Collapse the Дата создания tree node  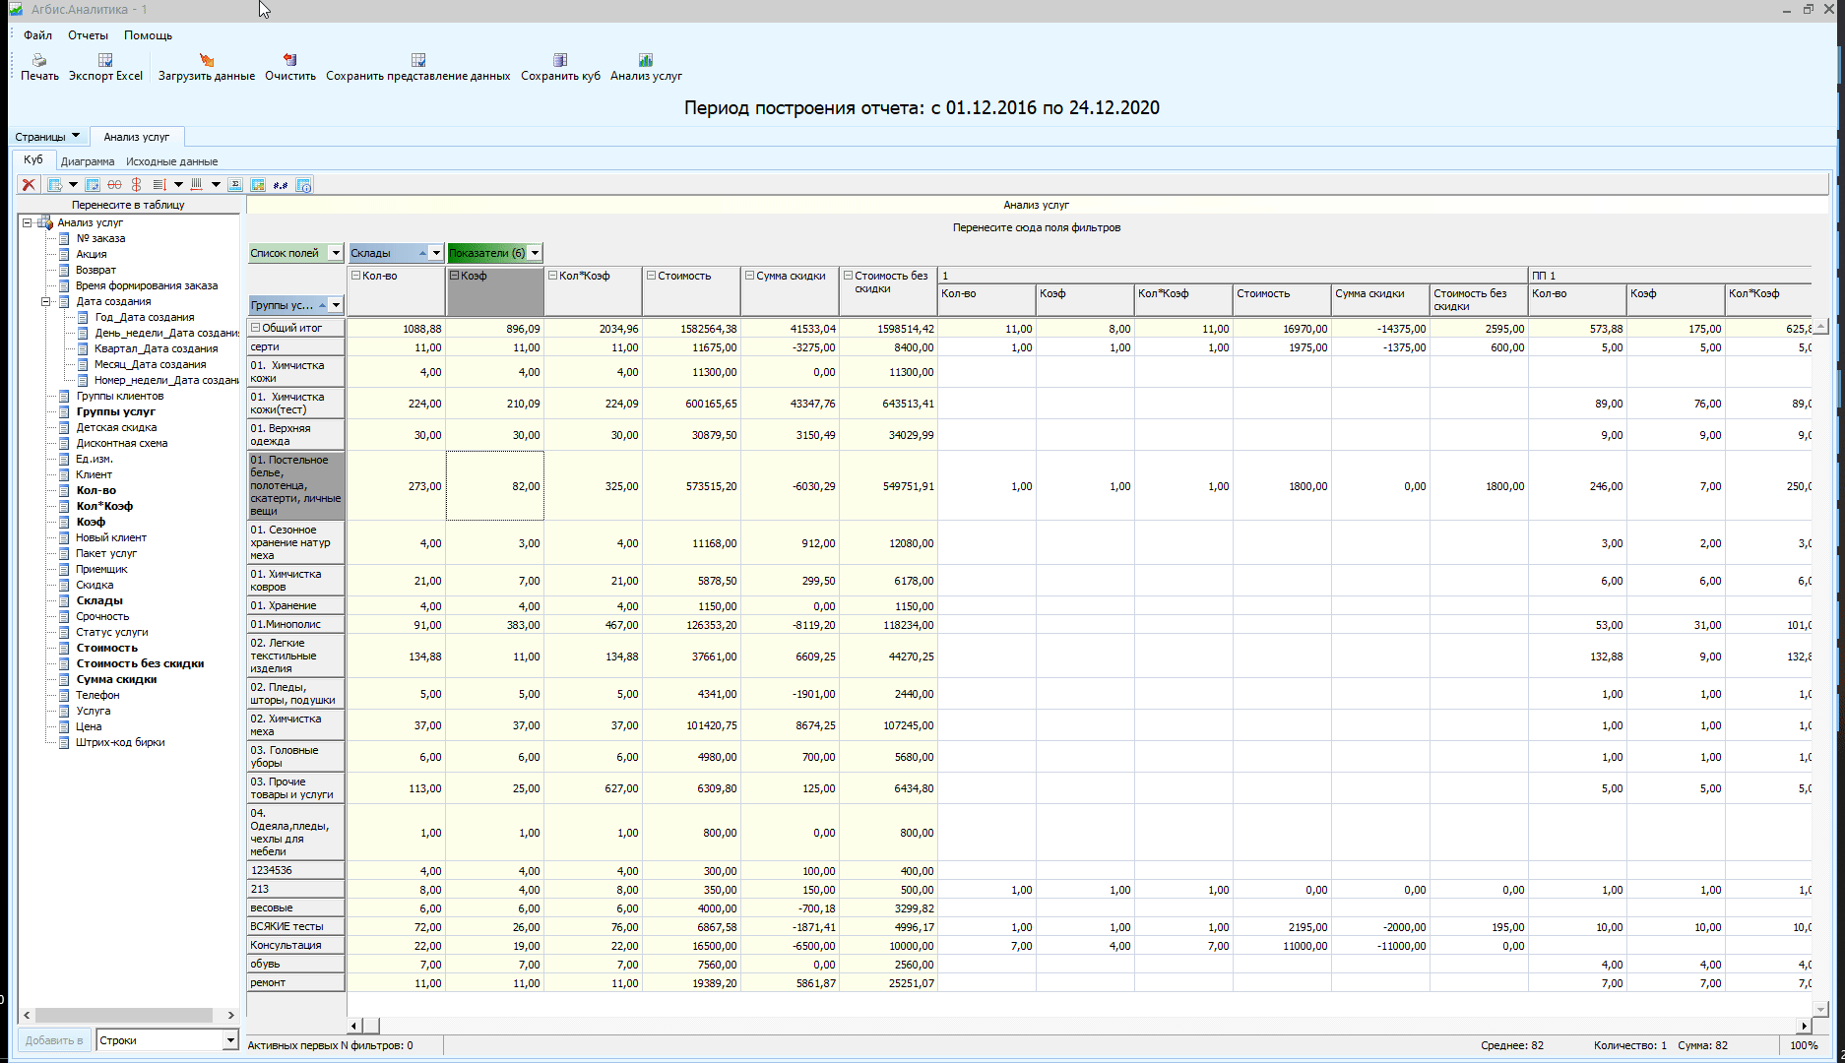click(x=45, y=301)
